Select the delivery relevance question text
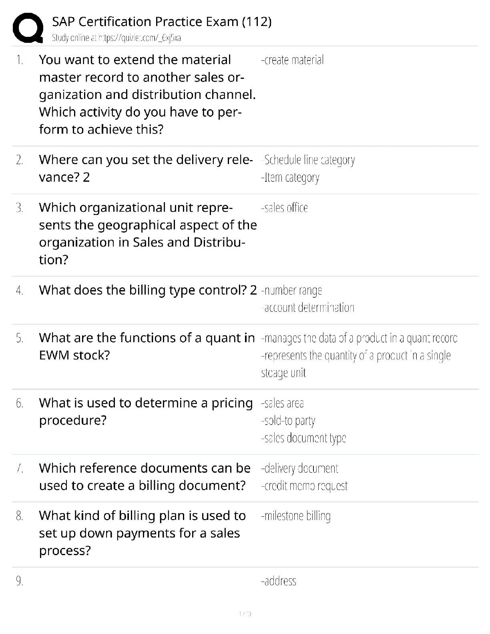 [x=145, y=168]
